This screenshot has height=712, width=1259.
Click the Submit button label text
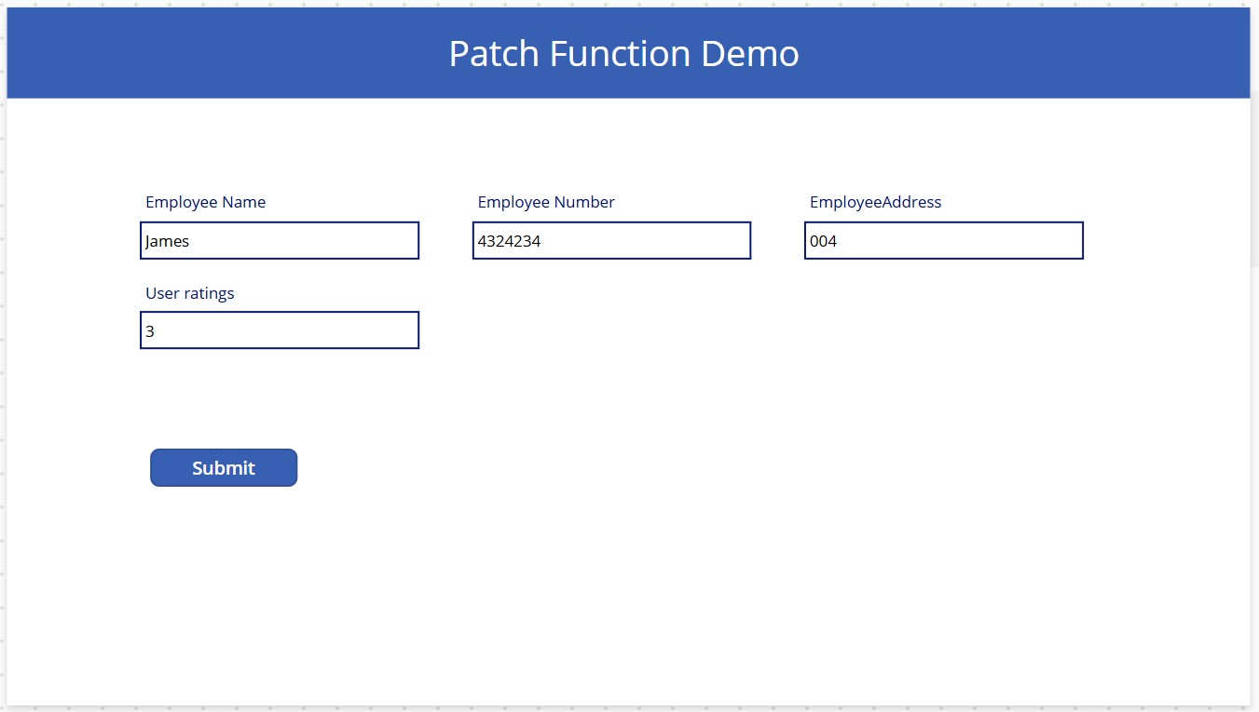pyautogui.click(x=223, y=467)
